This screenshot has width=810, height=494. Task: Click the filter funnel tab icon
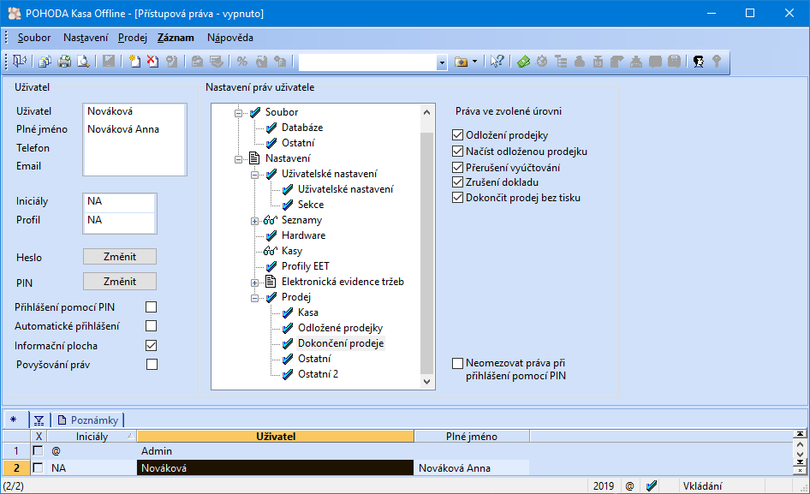39,420
